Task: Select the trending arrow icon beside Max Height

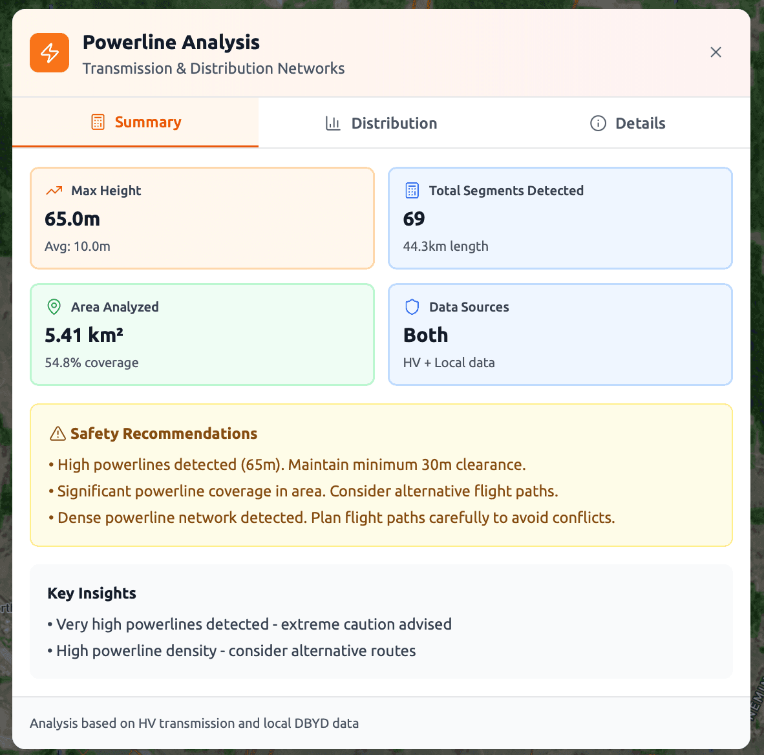Action: point(54,190)
